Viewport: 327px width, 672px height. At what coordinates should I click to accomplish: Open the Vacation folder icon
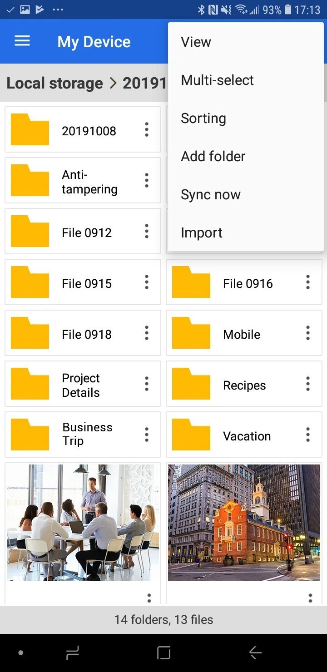tap(191, 435)
